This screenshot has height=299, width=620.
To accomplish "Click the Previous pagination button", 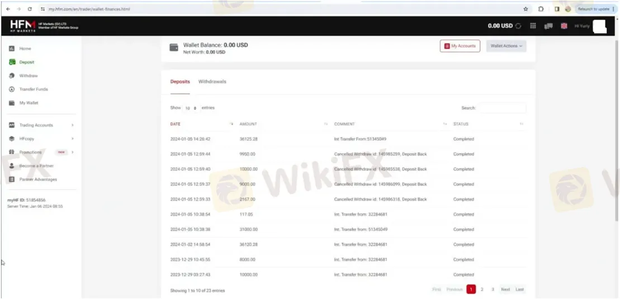I will point(455,289).
